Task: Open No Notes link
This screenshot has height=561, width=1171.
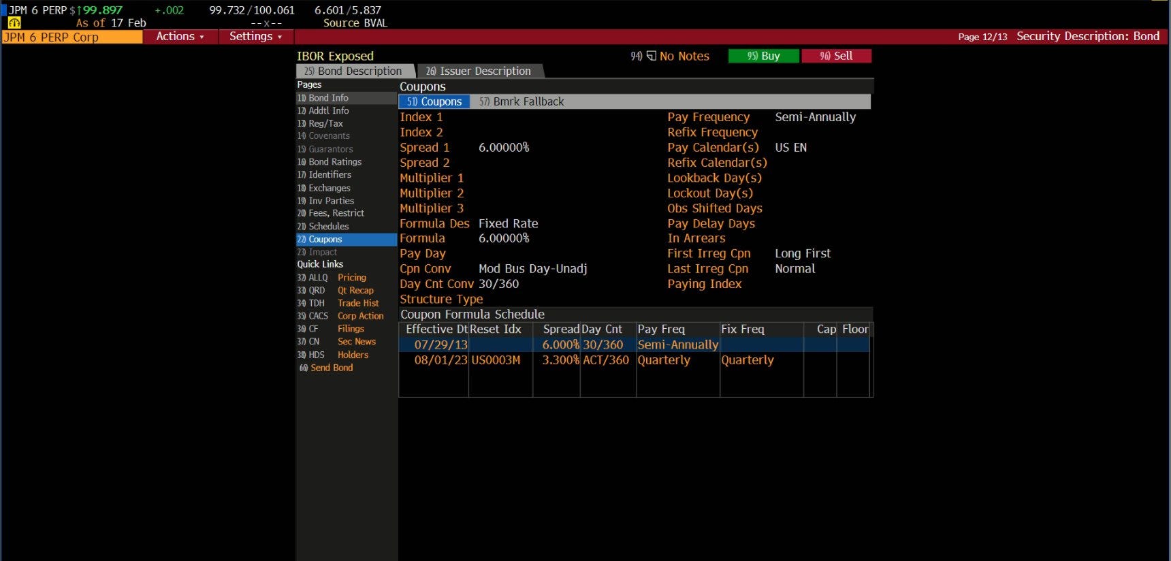Action: click(x=684, y=56)
